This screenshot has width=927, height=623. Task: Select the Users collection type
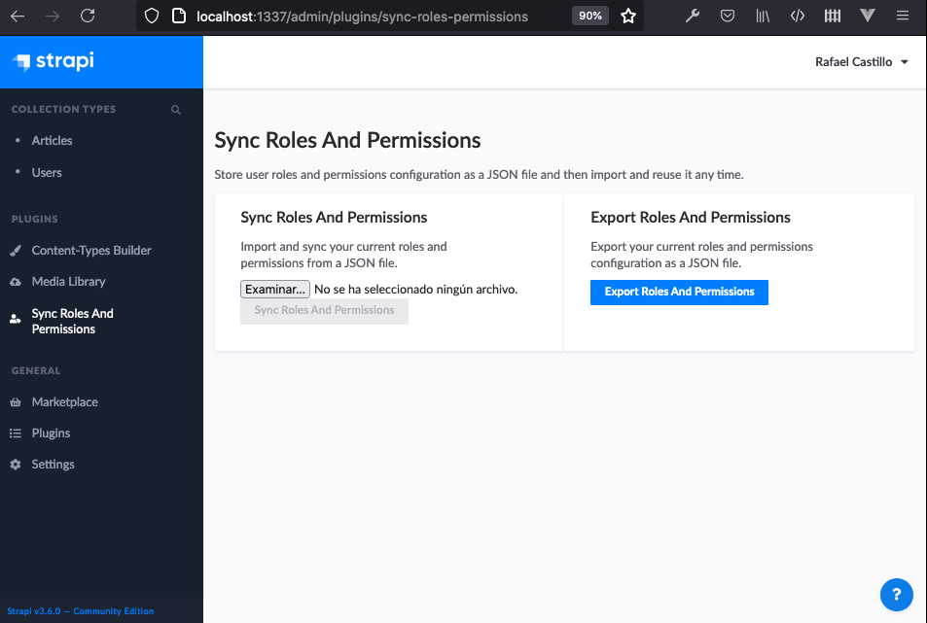point(45,171)
